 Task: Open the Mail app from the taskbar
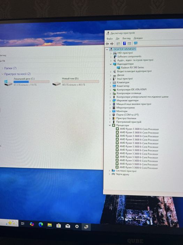point(68,226)
